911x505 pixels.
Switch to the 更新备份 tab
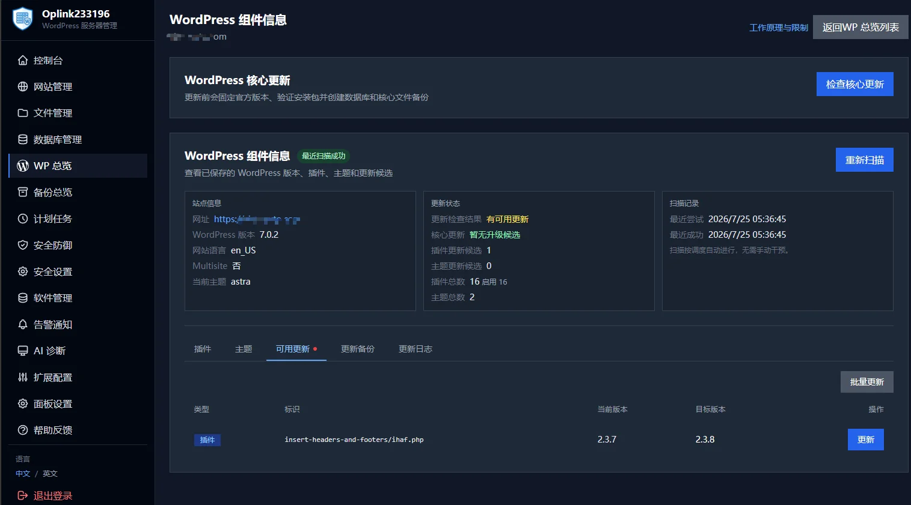[358, 349]
